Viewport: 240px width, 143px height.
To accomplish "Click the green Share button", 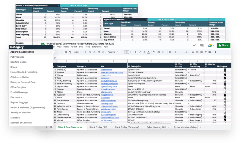I will [x=223, y=45].
